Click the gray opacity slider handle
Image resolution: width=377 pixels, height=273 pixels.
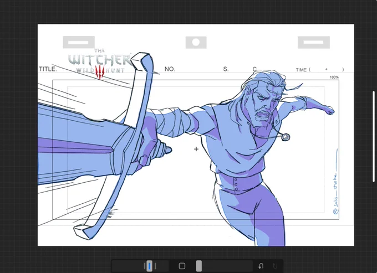[199, 266]
